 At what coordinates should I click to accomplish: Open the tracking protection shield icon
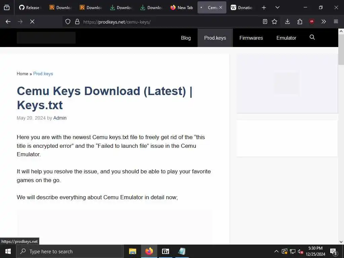click(x=68, y=21)
